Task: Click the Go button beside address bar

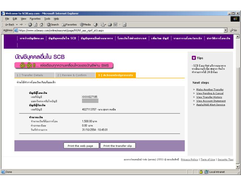Action: [x=234, y=30]
